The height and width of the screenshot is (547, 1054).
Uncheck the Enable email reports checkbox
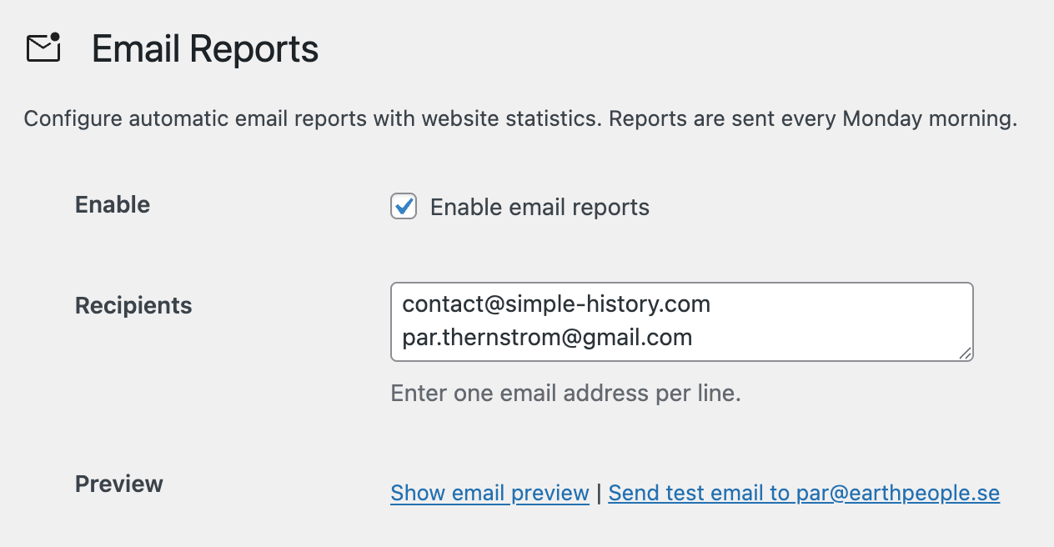click(x=404, y=206)
